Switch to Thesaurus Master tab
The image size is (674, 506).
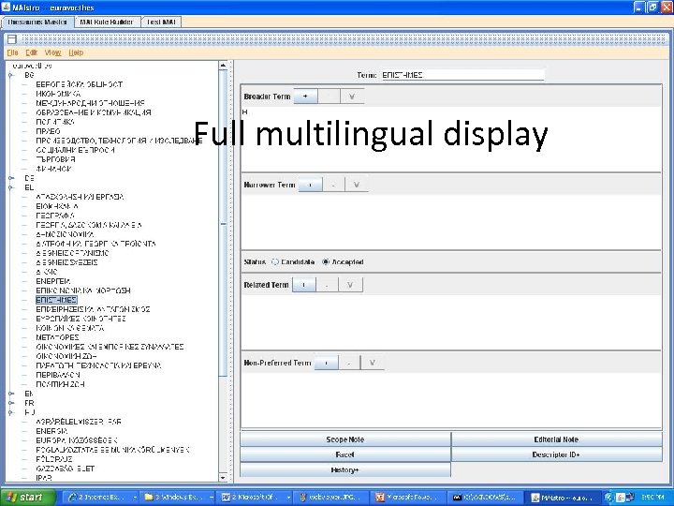point(37,22)
